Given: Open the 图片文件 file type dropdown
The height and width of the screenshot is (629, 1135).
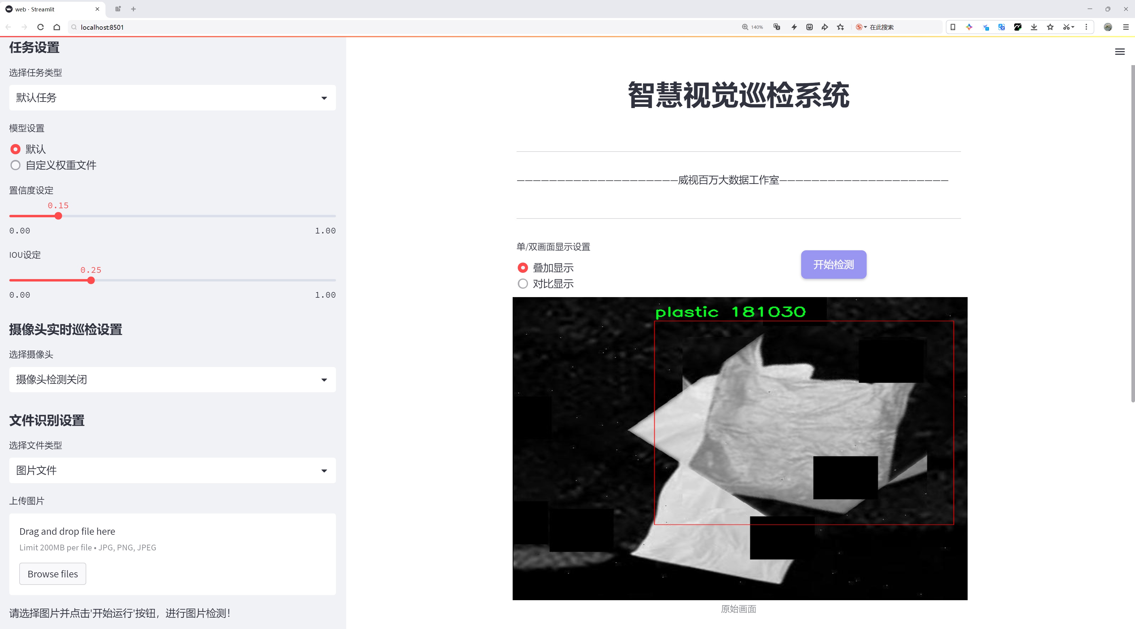Looking at the screenshot, I should [x=172, y=470].
